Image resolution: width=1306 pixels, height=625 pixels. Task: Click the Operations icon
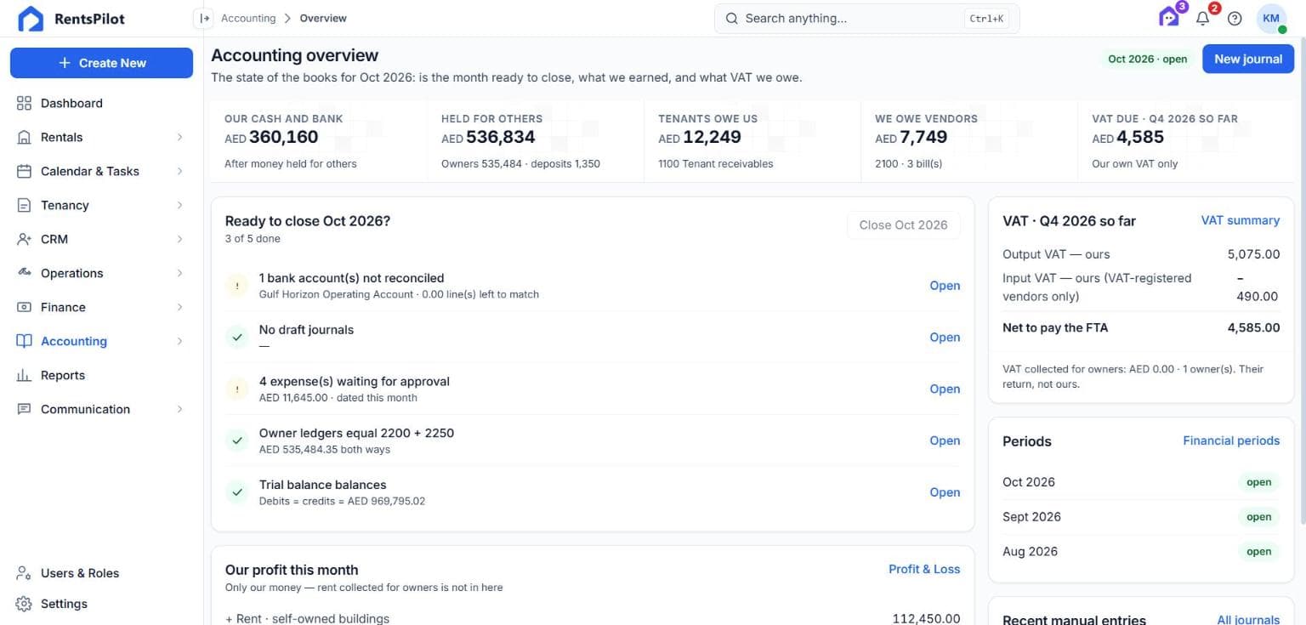(x=24, y=273)
